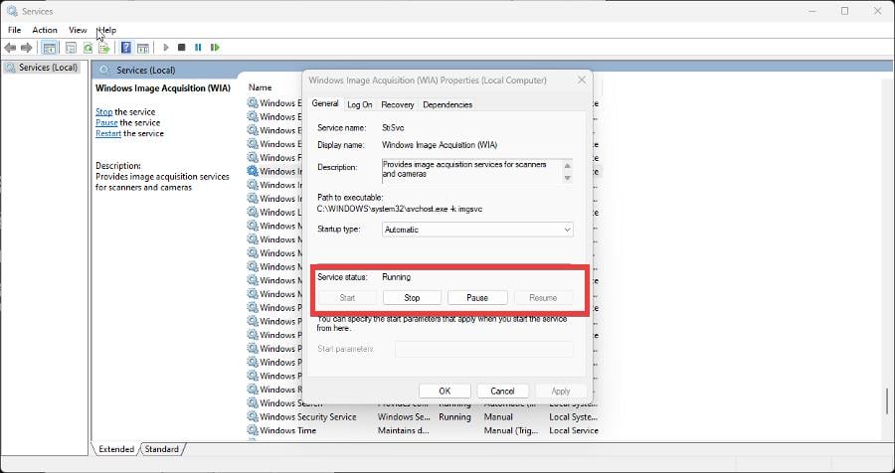
Task: Click OK in the properties dialog
Action: pyautogui.click(x=445, y=391)
